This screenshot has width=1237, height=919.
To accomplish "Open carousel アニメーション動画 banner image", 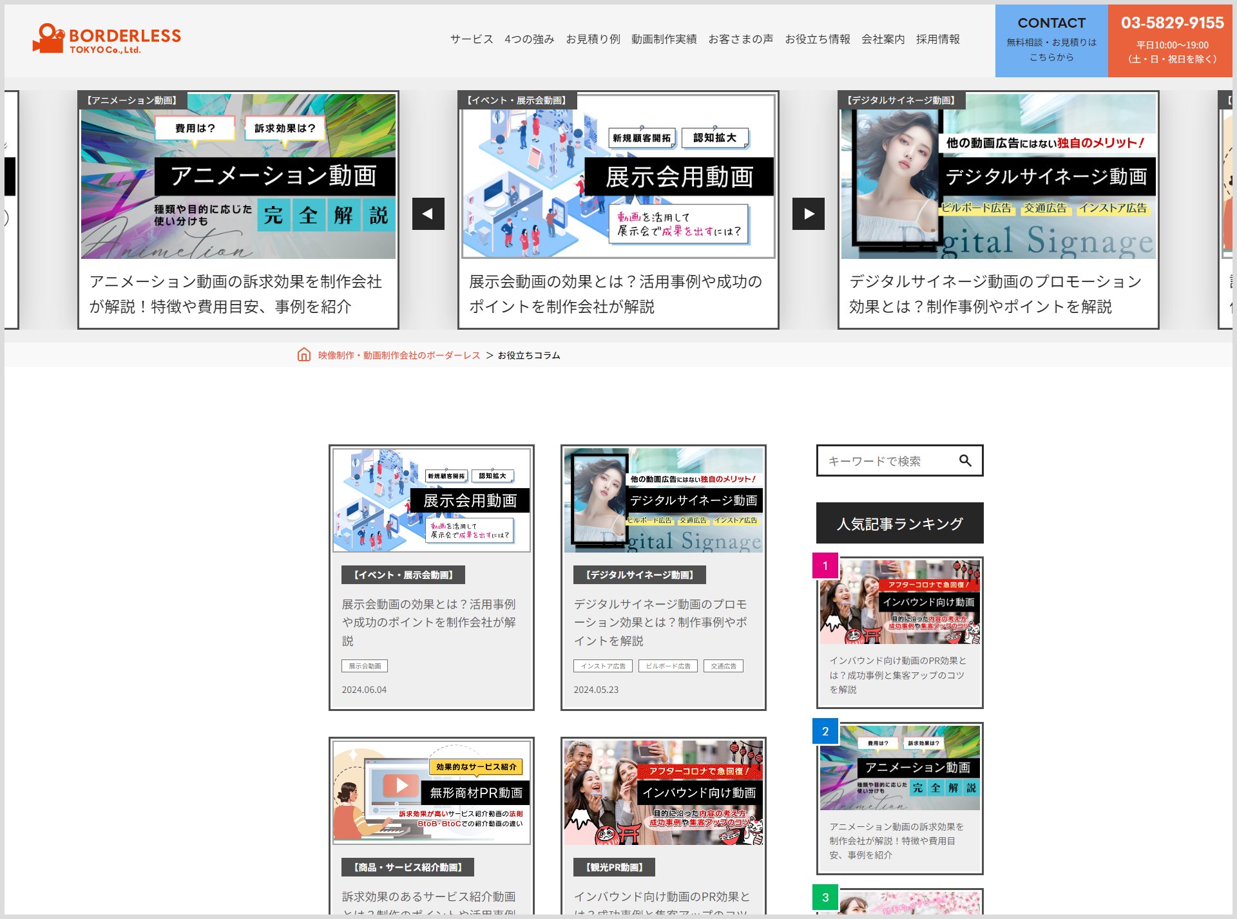I will click(x=238, y=176).
